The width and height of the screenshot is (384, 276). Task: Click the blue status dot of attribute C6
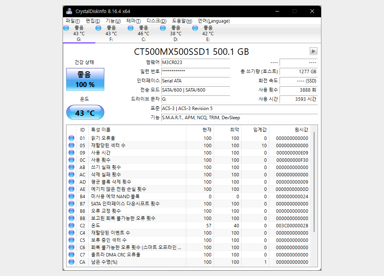71,247
